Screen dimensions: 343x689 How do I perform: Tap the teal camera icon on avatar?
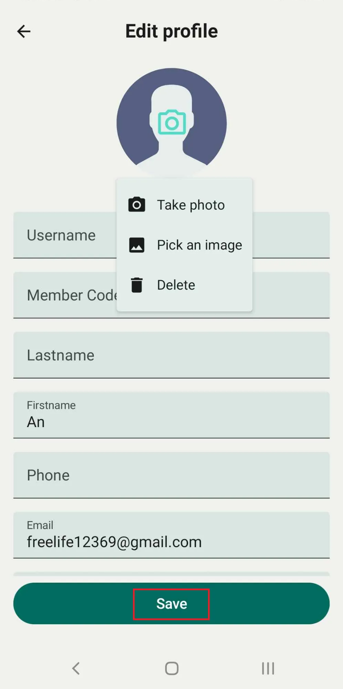(172, 122)
